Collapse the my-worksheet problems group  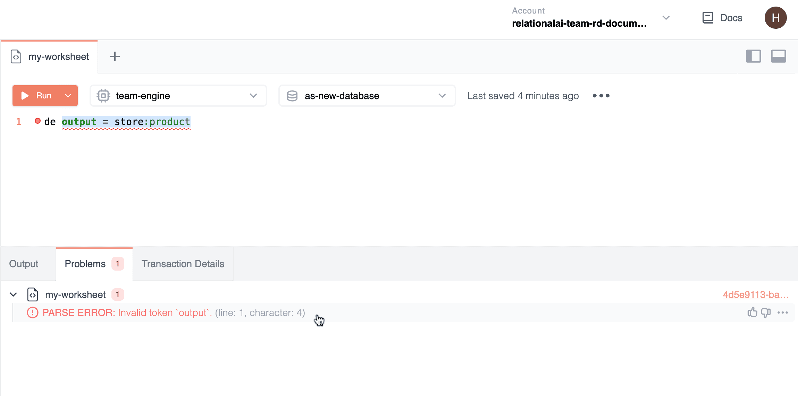13,294
